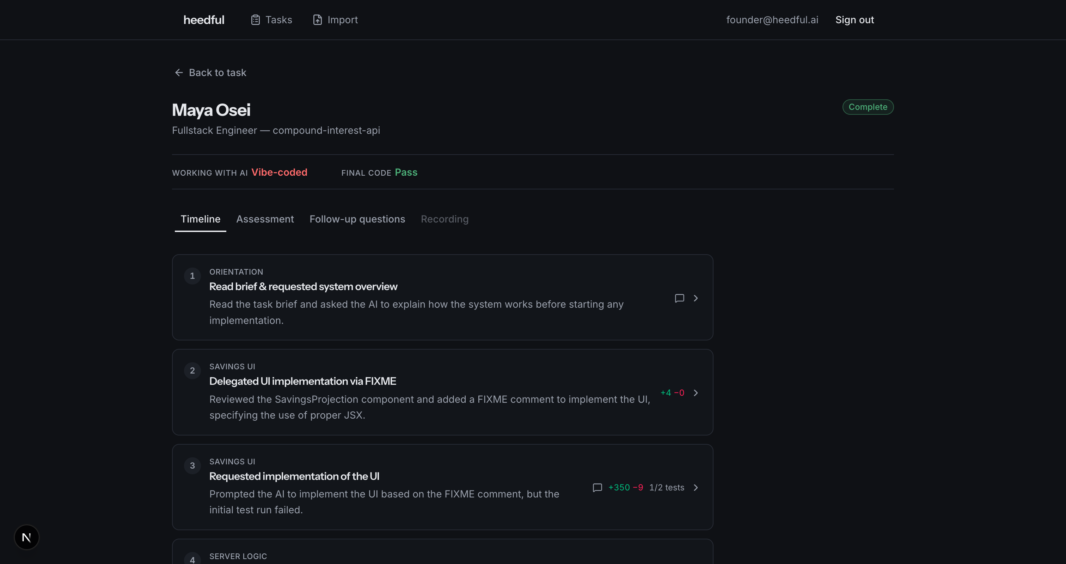Open the Follow-up questions tab
The height and width of the screenshot is (564, 1066).
coord(357,219)
